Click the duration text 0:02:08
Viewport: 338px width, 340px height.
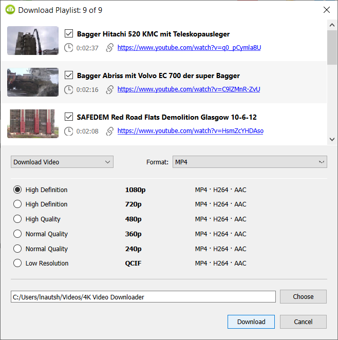pyautogui.click(x=87, y=131)
